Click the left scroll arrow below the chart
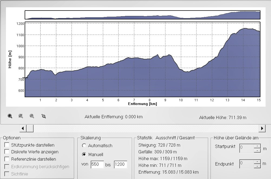 (x=23, y=129)
